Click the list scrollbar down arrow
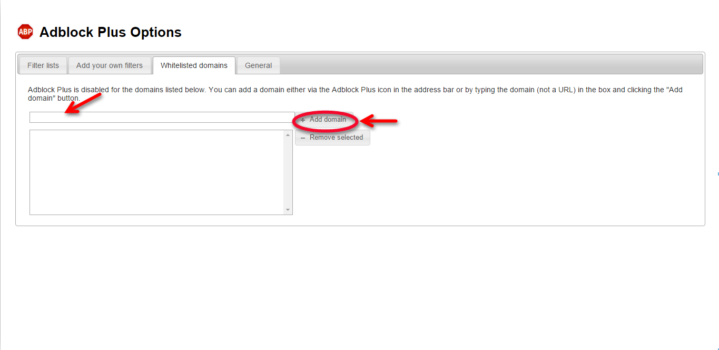Image resolution: width=719 pixels, height=350 pixels. tap(288, 210)
